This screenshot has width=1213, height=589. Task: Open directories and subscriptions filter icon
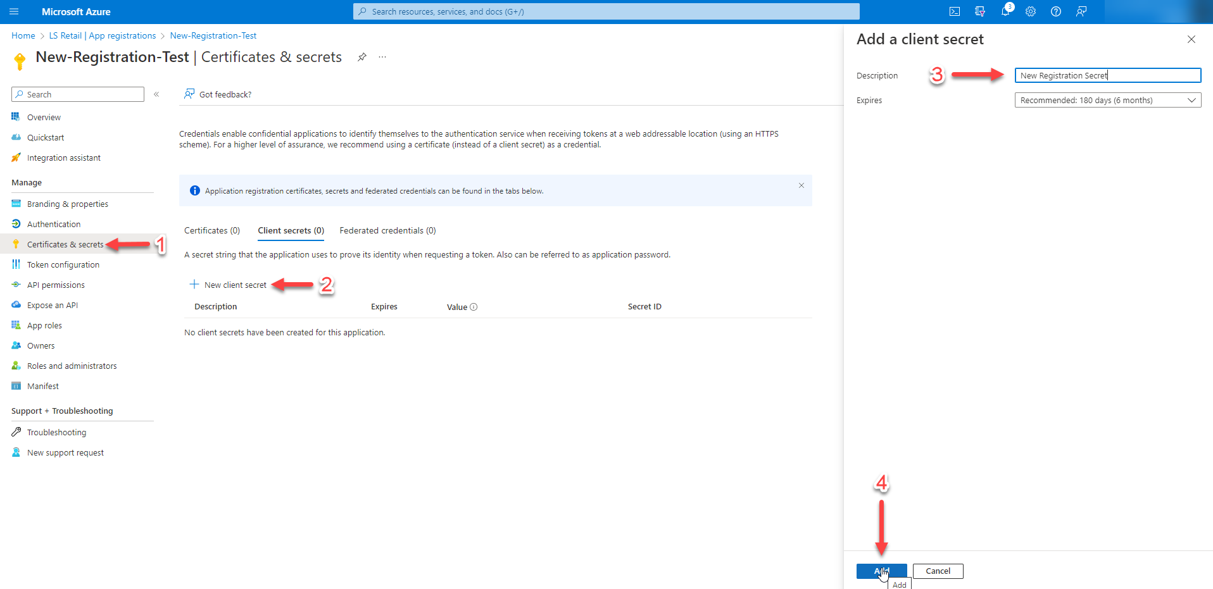(x=980, y=11)
